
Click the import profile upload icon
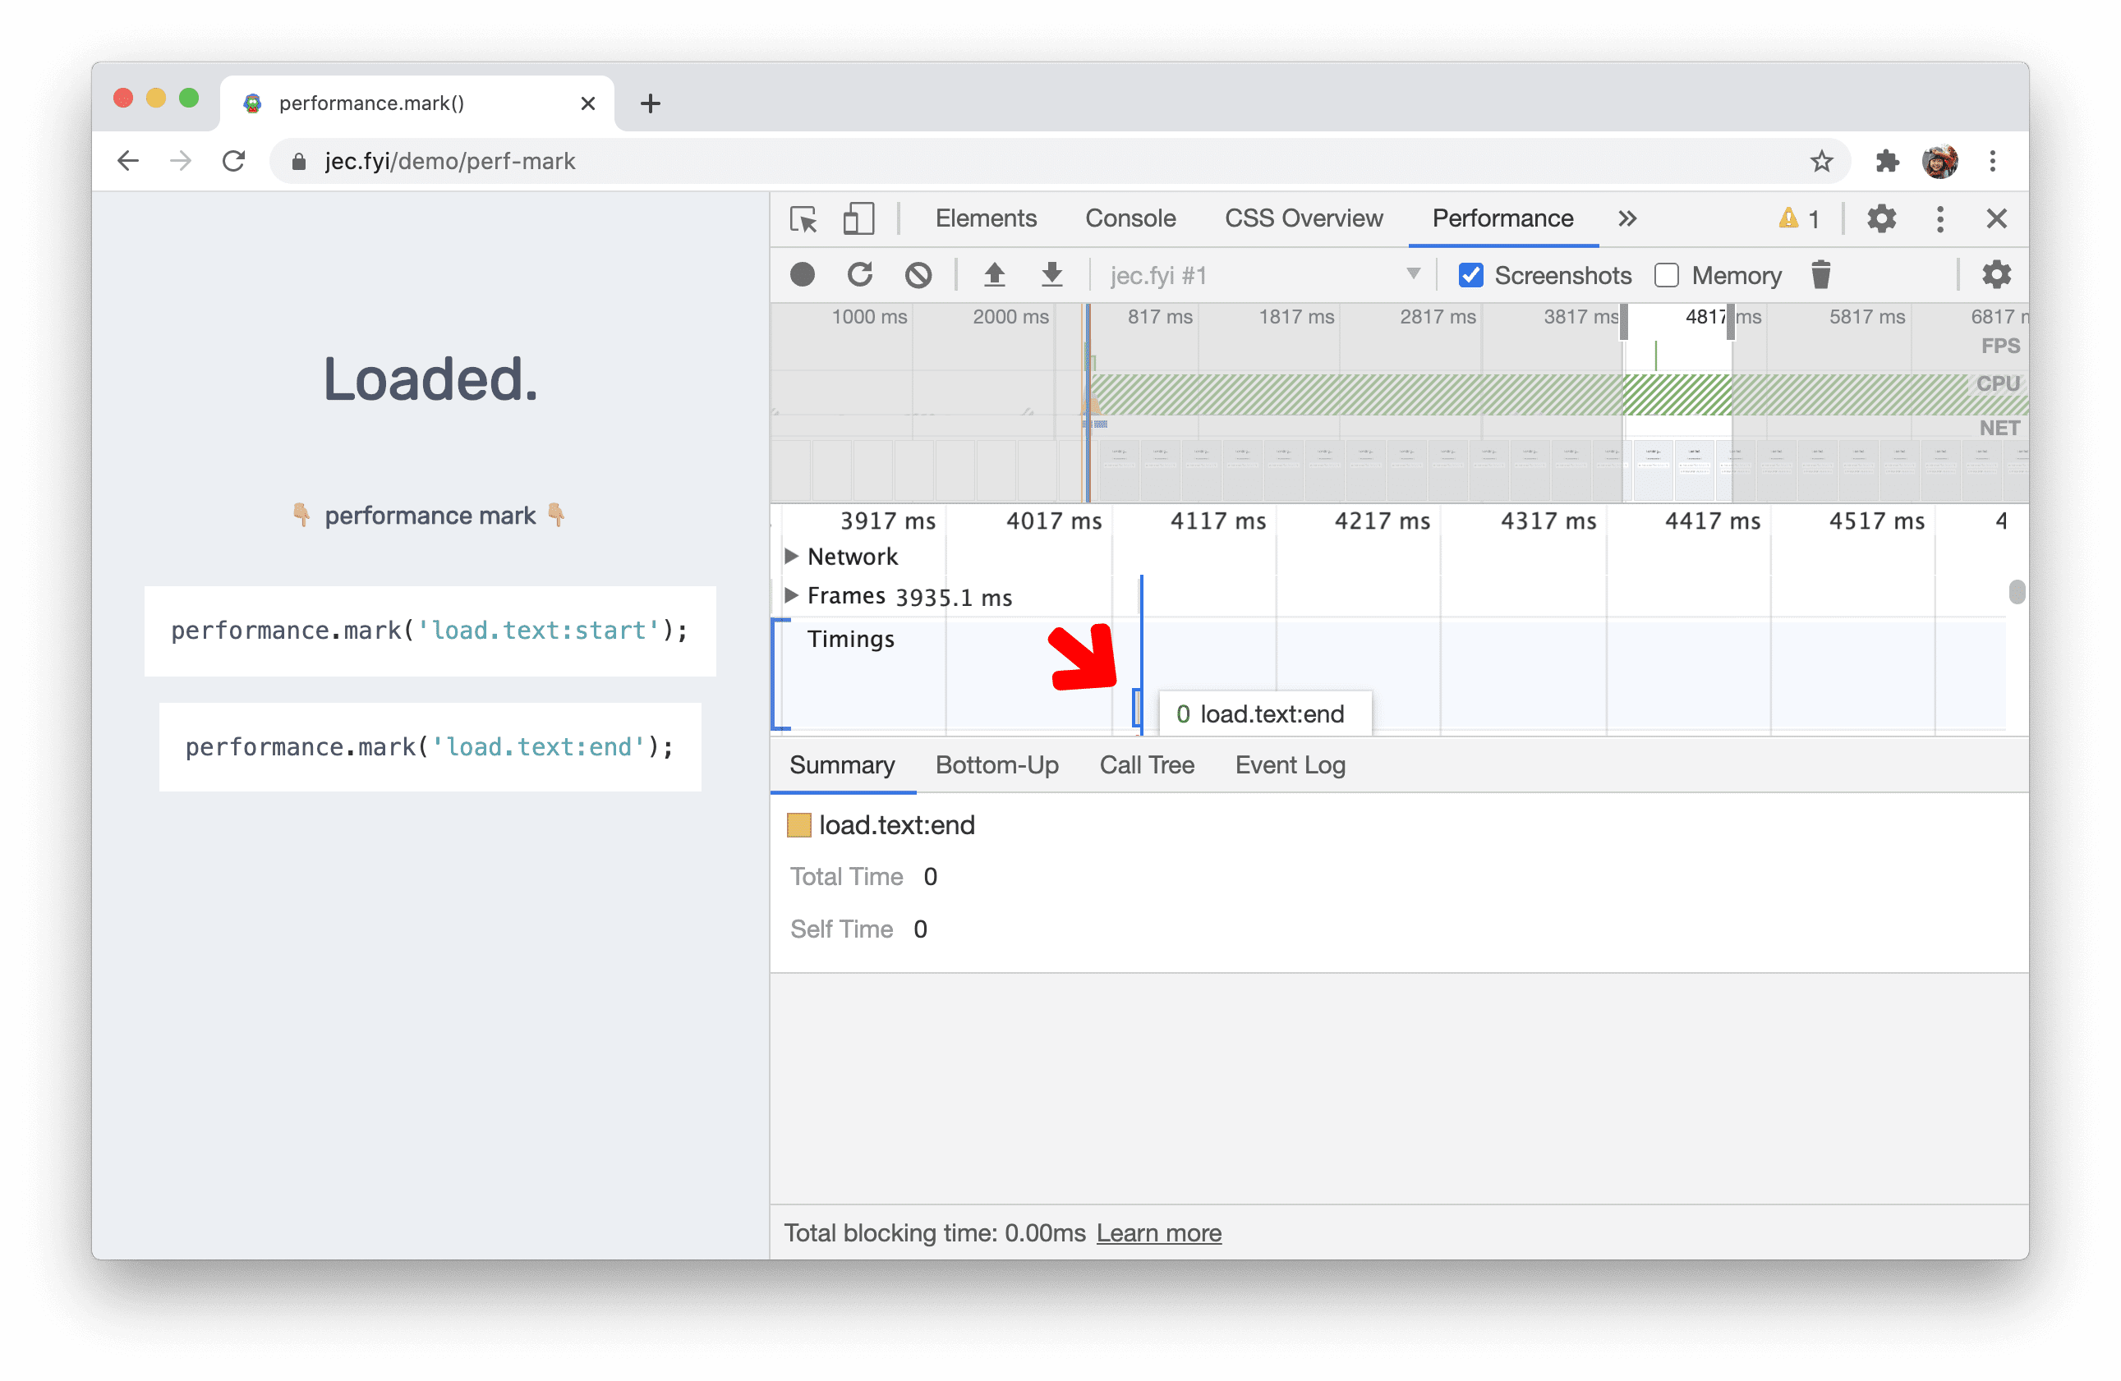[x=1051, y=275]
